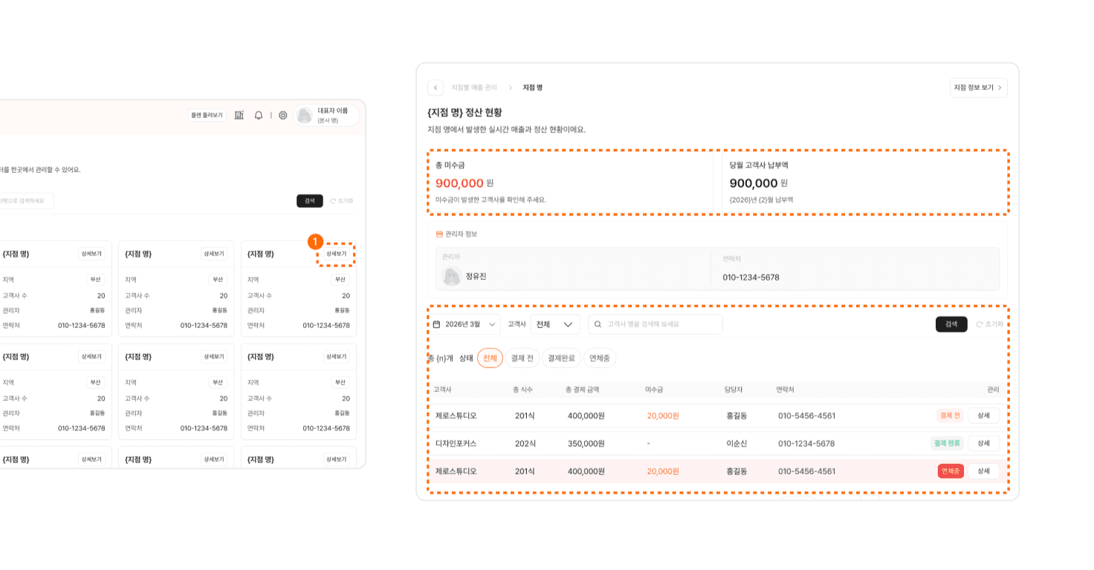The image size is (1094, 570).
Task: Go back with the chevron beside the breadcrumb
Action: point(436,88)
